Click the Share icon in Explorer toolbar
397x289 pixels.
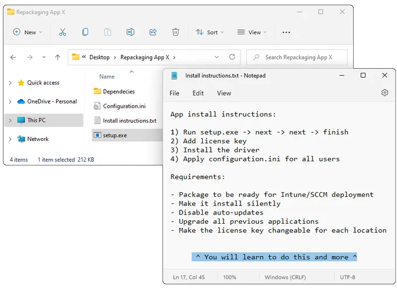click(153, 32)
